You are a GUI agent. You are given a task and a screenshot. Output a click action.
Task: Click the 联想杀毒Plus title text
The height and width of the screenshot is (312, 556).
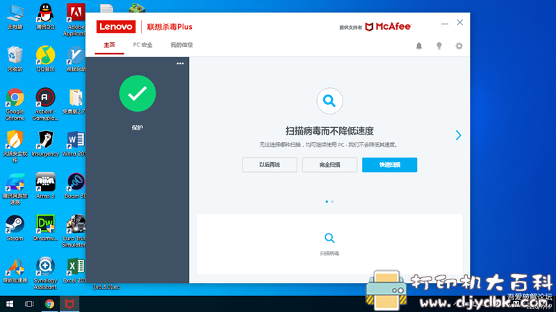click(170, 27)
